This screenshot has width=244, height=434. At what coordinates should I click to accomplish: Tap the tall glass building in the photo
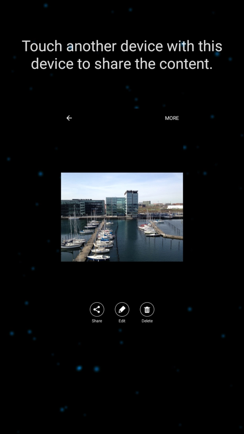click(131, 203)
